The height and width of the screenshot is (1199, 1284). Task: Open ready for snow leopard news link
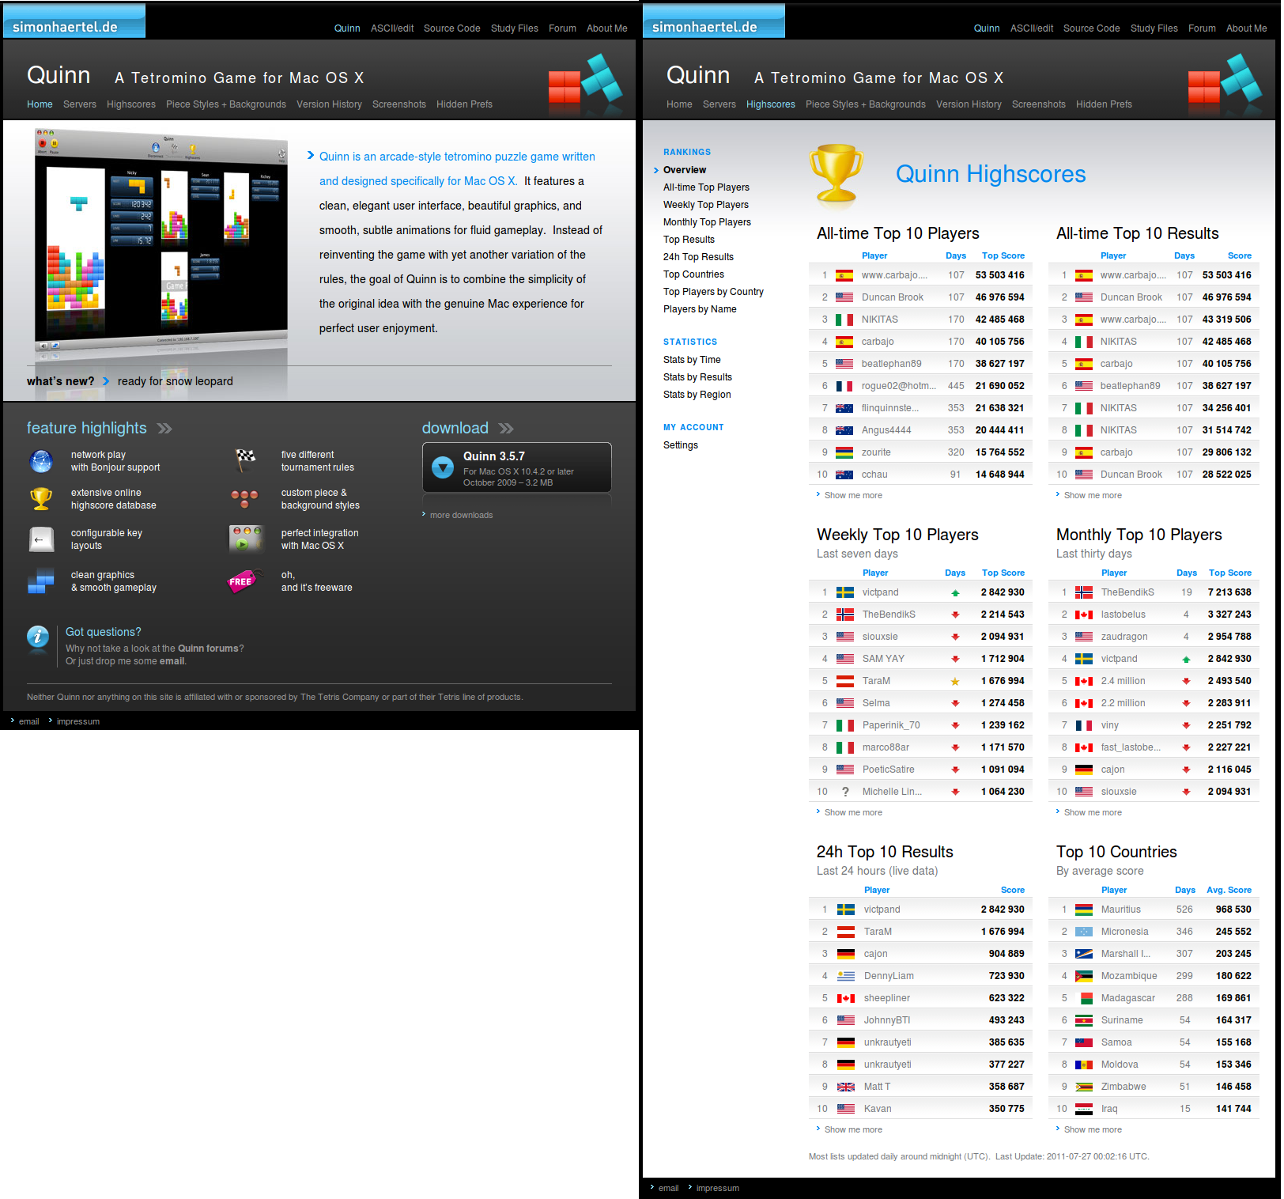pos(176,381)
